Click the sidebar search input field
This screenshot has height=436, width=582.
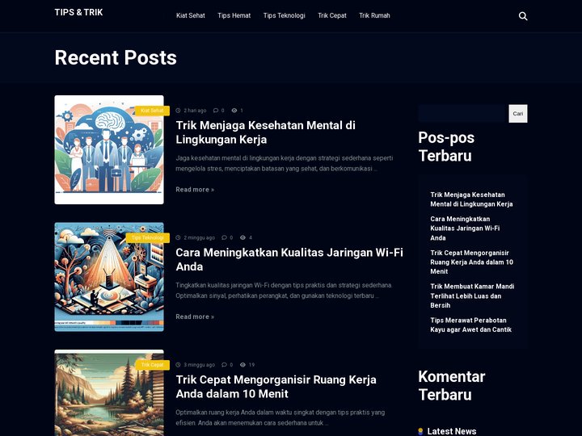[463, 114]
